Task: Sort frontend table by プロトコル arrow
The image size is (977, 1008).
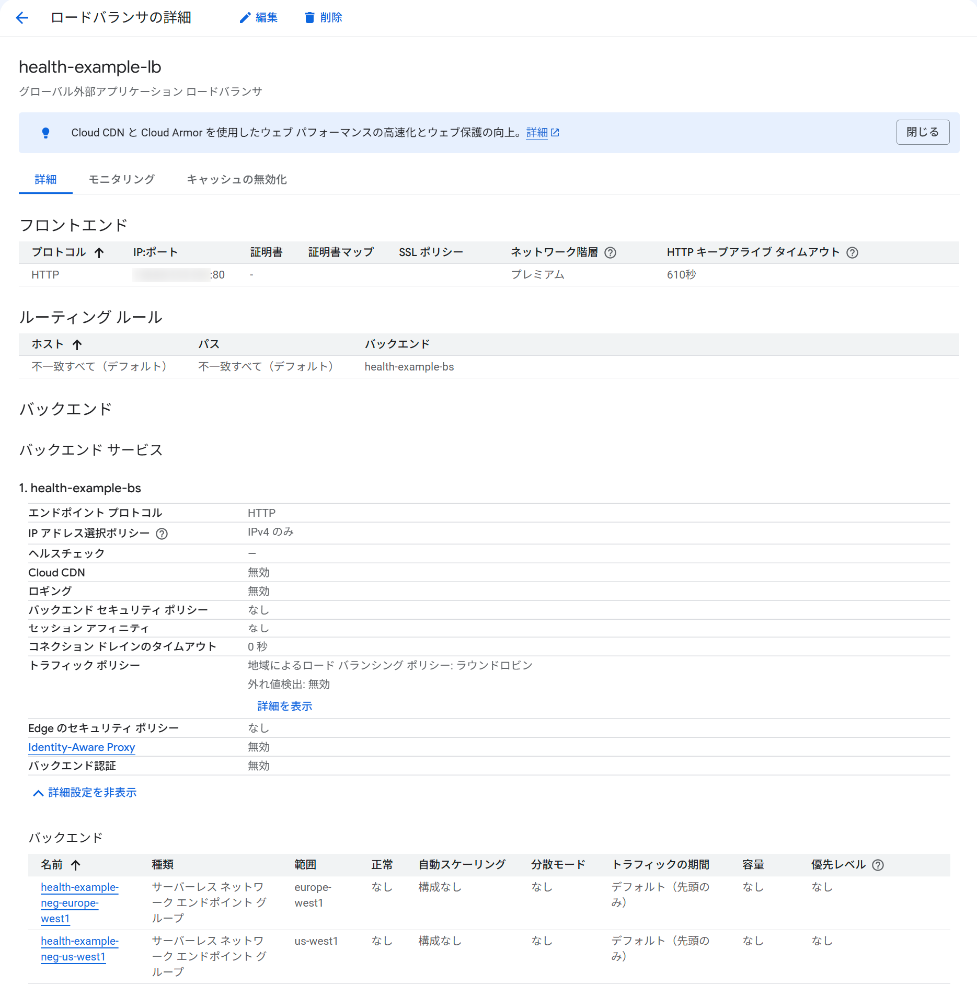Action: click(x=99, y=253)
